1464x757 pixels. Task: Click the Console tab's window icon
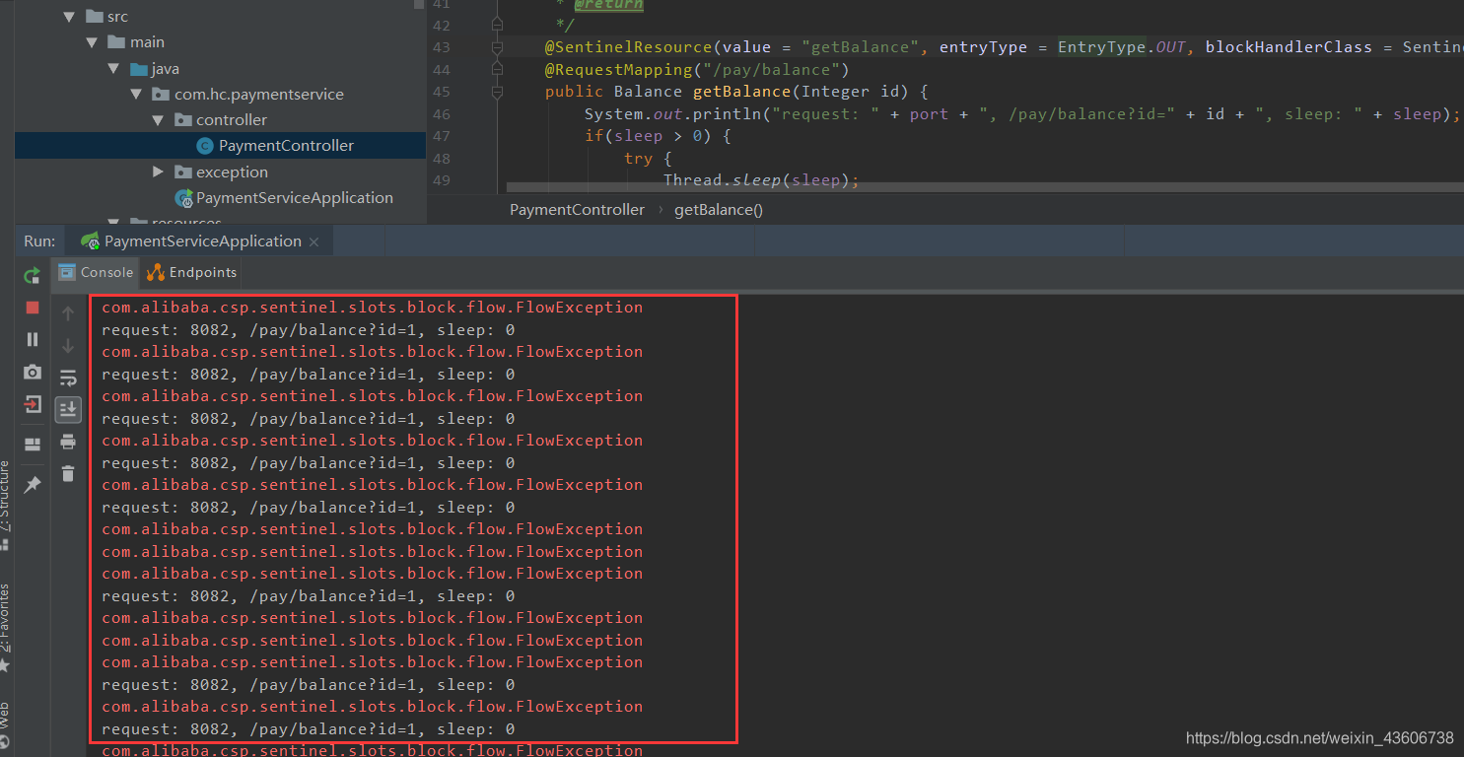(67, 272)
